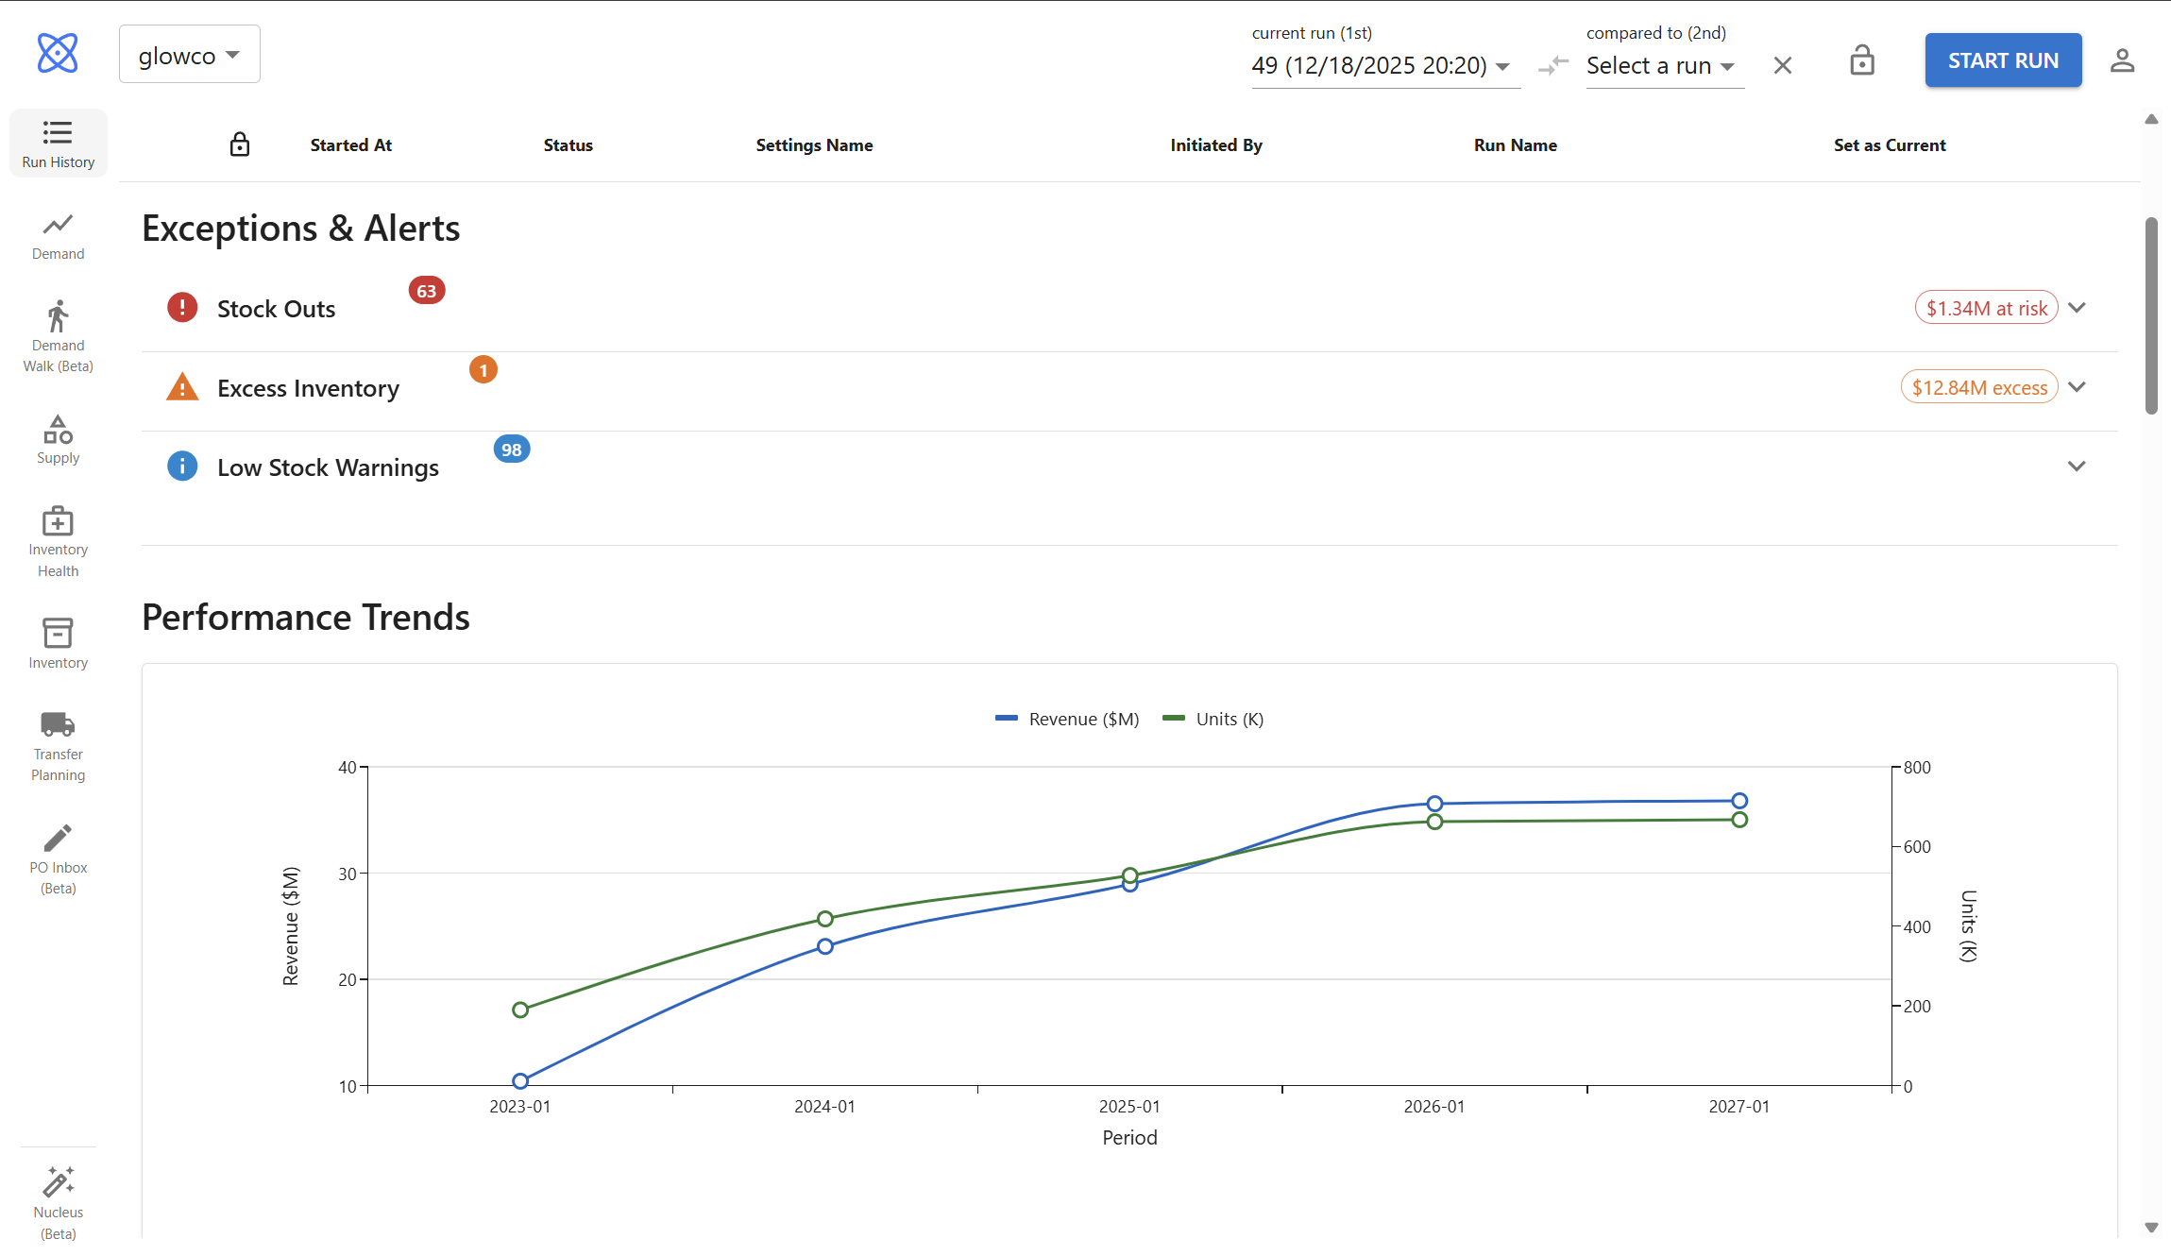
Task: Open the Select a run dropdown
Action: (x=1663, y=65)
